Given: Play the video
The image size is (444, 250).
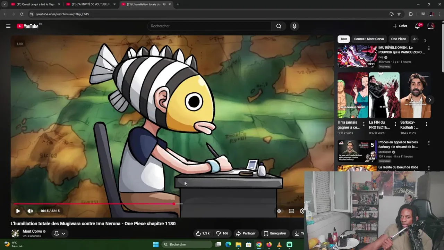Looking at the screenshot, I should [18, 211].
